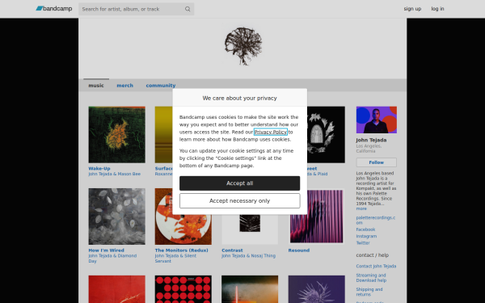Open the Resound album title link
485x303 pixels.
[299, 250]
